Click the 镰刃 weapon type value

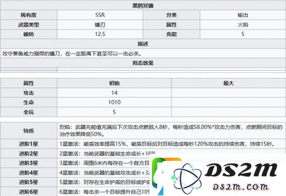[100, 25]
